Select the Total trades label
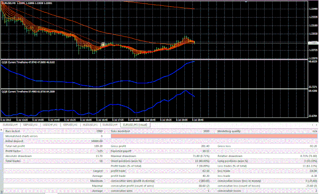The height and width of the screenshot is (194, 319). coord(13,161)
